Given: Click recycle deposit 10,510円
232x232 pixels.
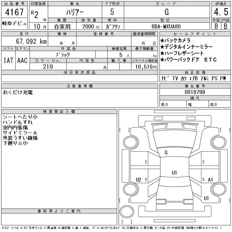Looking at the screenshot, I should (146, 67).
